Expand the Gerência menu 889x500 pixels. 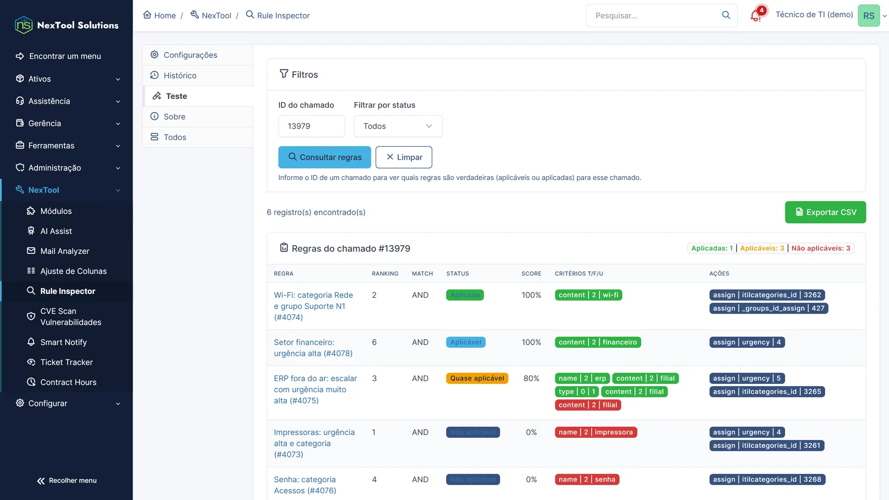pyautogui.click(x=67, y=123)
